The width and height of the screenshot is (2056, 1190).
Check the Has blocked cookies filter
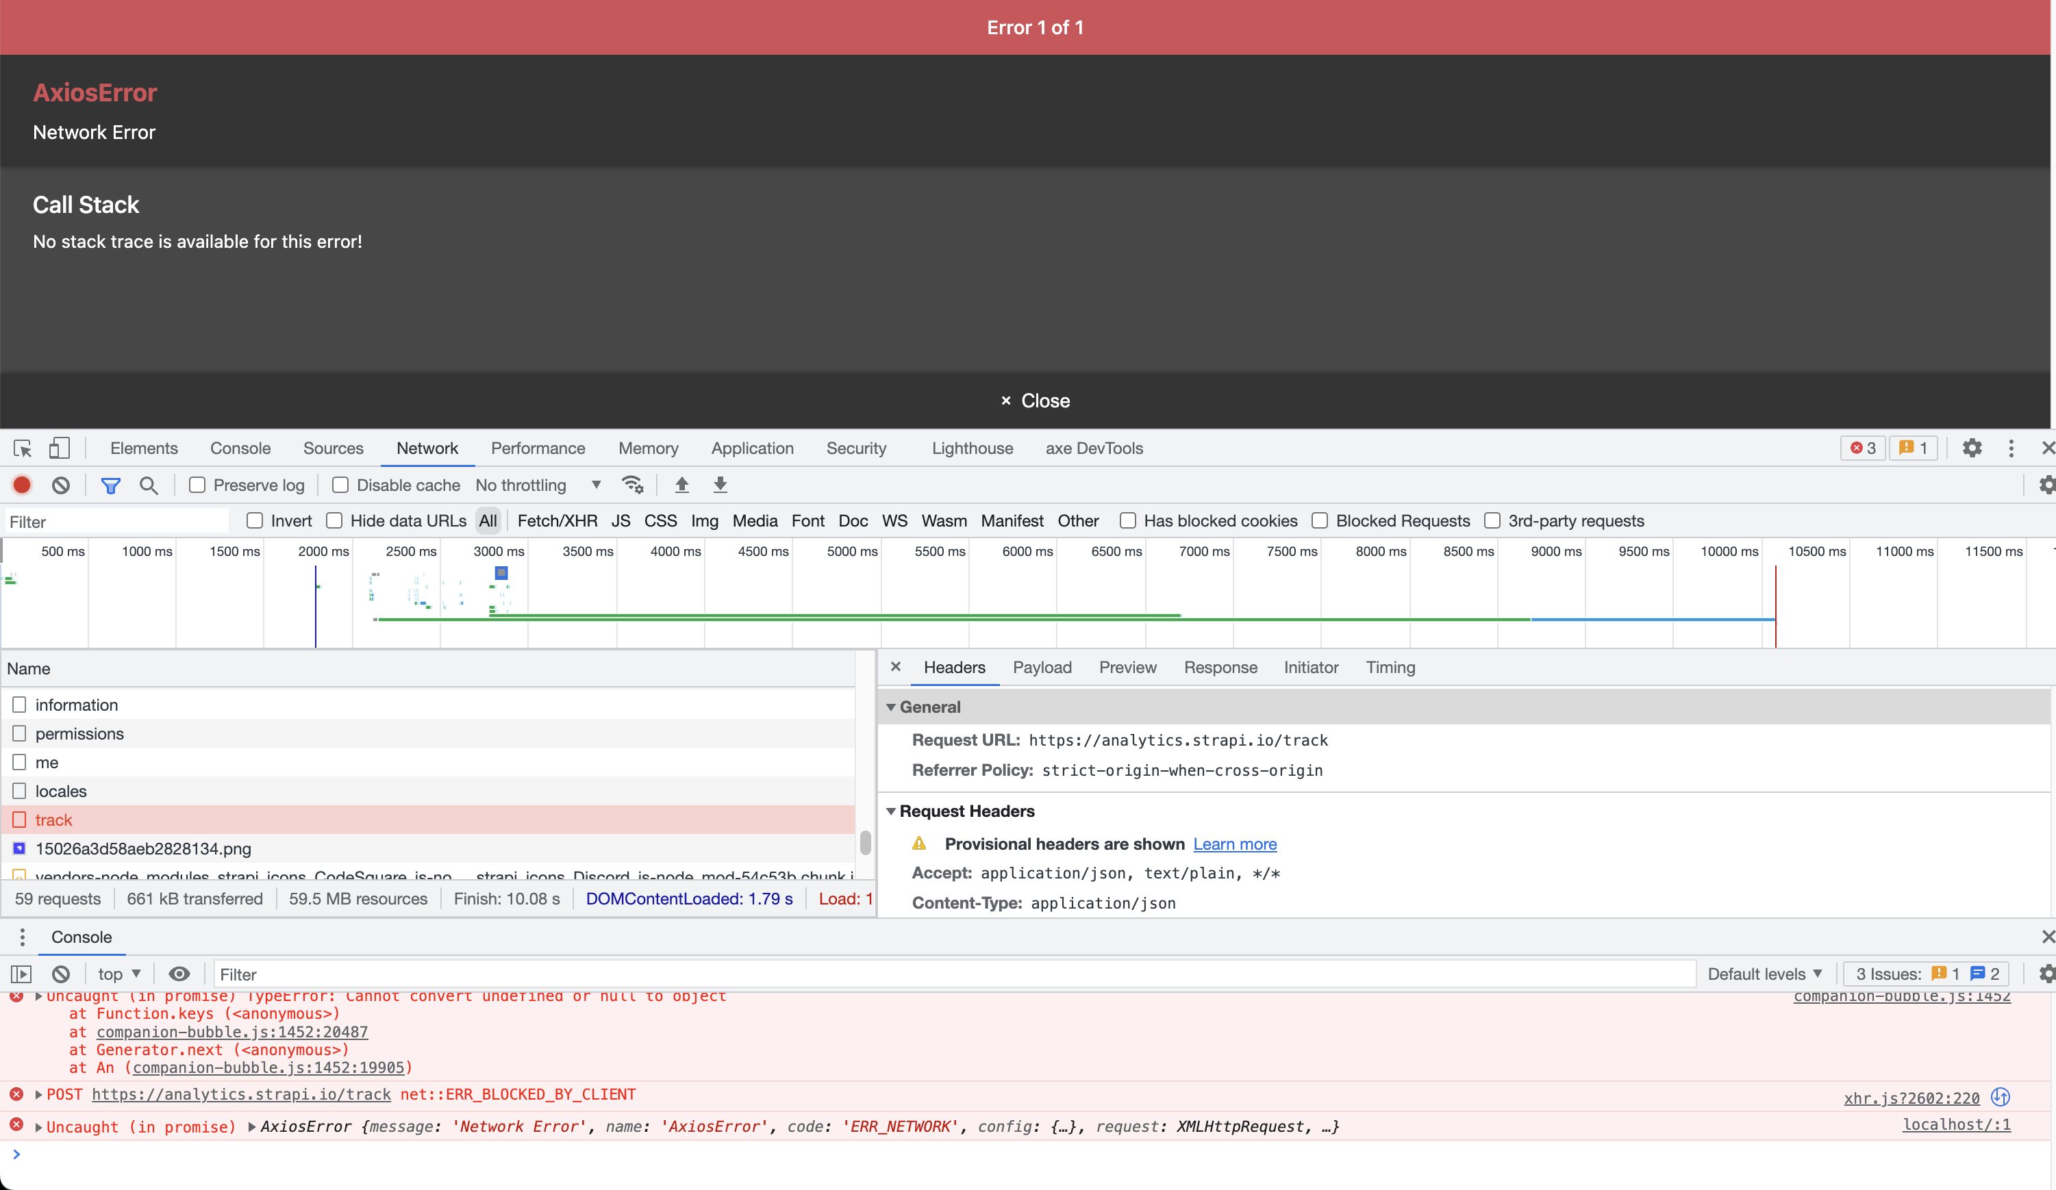pos(1129,520)
